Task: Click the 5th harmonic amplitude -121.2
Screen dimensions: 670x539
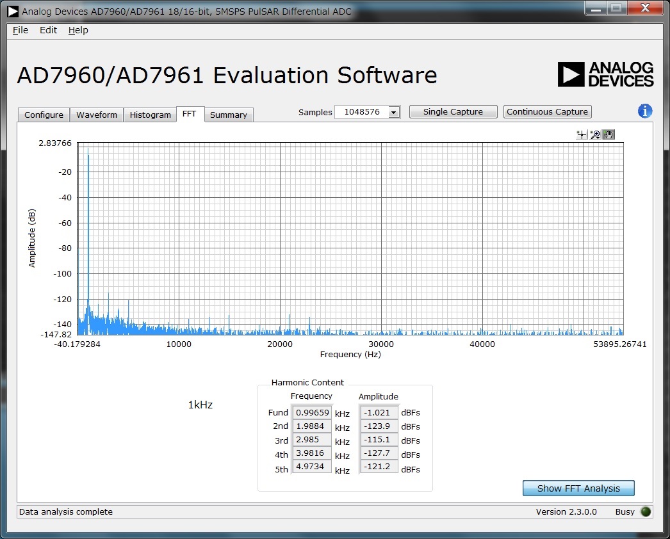Action: click(379, 467)
